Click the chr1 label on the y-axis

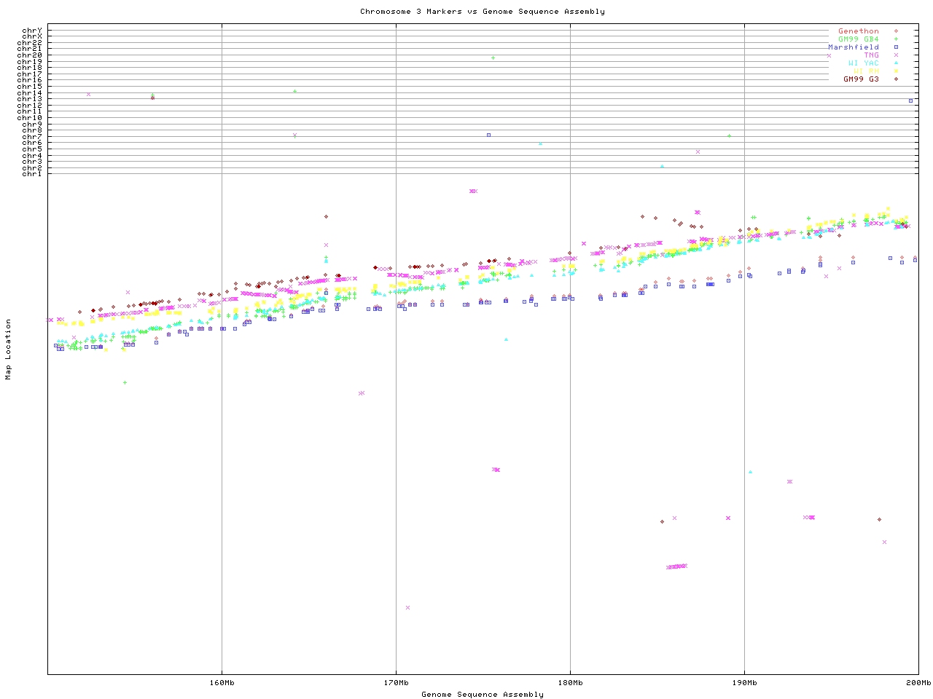(31, 173)
